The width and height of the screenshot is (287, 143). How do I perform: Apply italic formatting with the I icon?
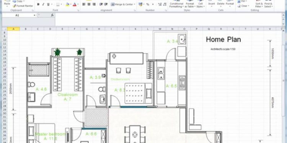(x=43, y=4)
